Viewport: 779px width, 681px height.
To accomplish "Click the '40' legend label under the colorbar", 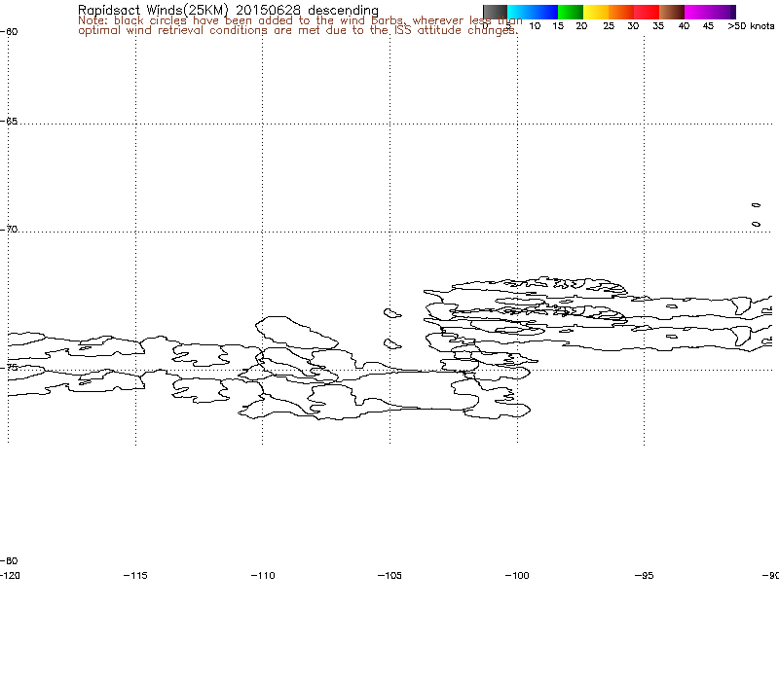I will [x=684, y=26].
